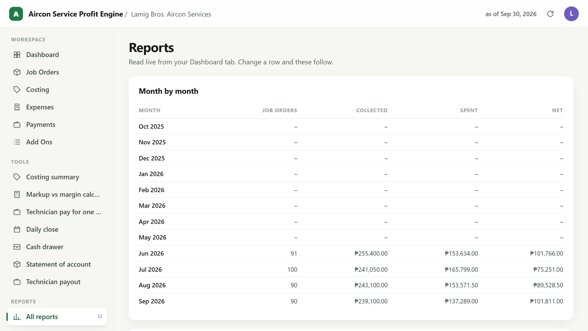Click the Aircon Service Profit Engine title
This screenshot has height=331, width=588.
(x=76, y=14)
